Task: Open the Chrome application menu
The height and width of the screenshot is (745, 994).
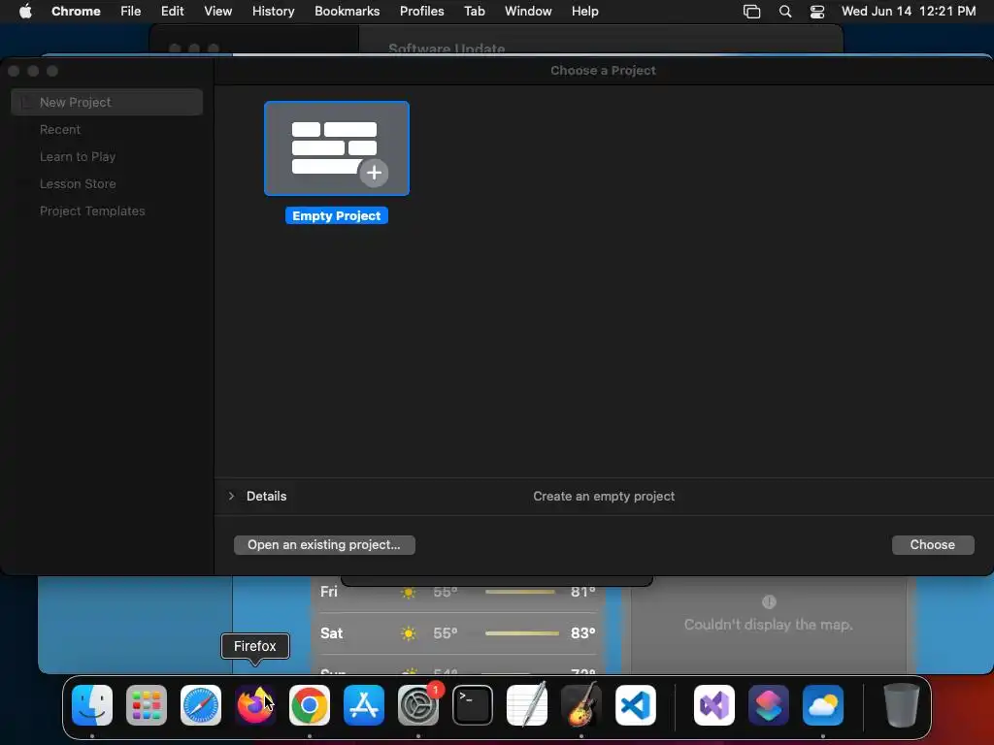Action: (x=76, y=11)
